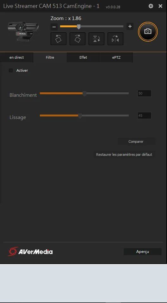The width and height of the screenshot is (167, 303).
Task: Rotate image counterclockwise icon
Action: (59, 39)
